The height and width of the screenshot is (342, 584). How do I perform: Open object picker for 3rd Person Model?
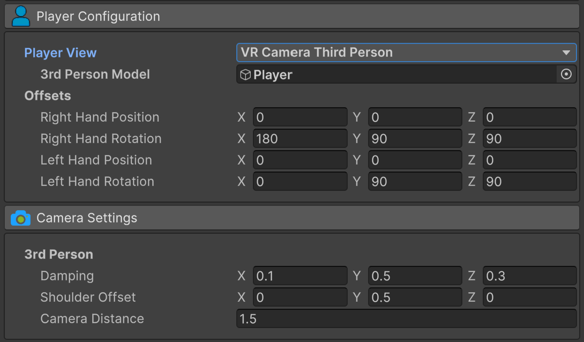coord(566,75)
